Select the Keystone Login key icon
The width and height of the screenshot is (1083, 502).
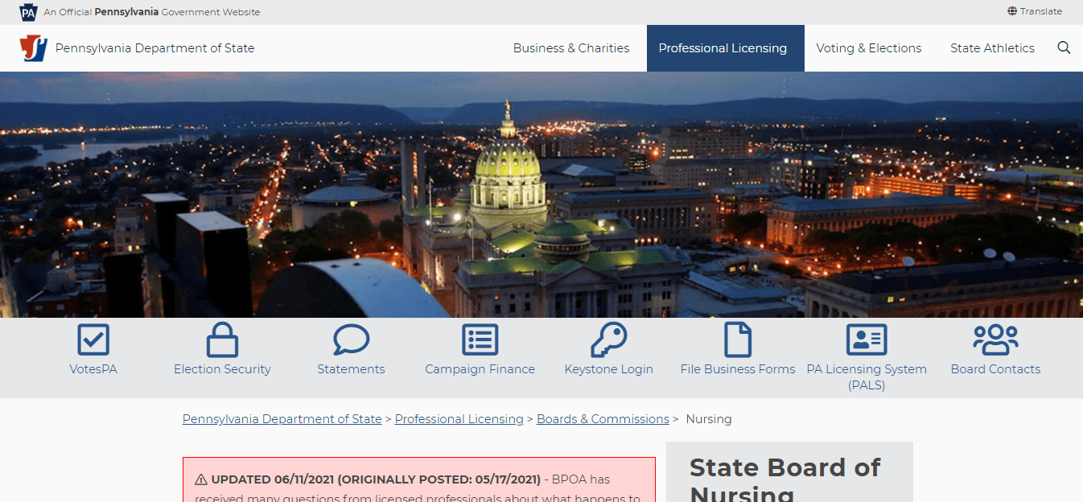[x=609, y=339]
